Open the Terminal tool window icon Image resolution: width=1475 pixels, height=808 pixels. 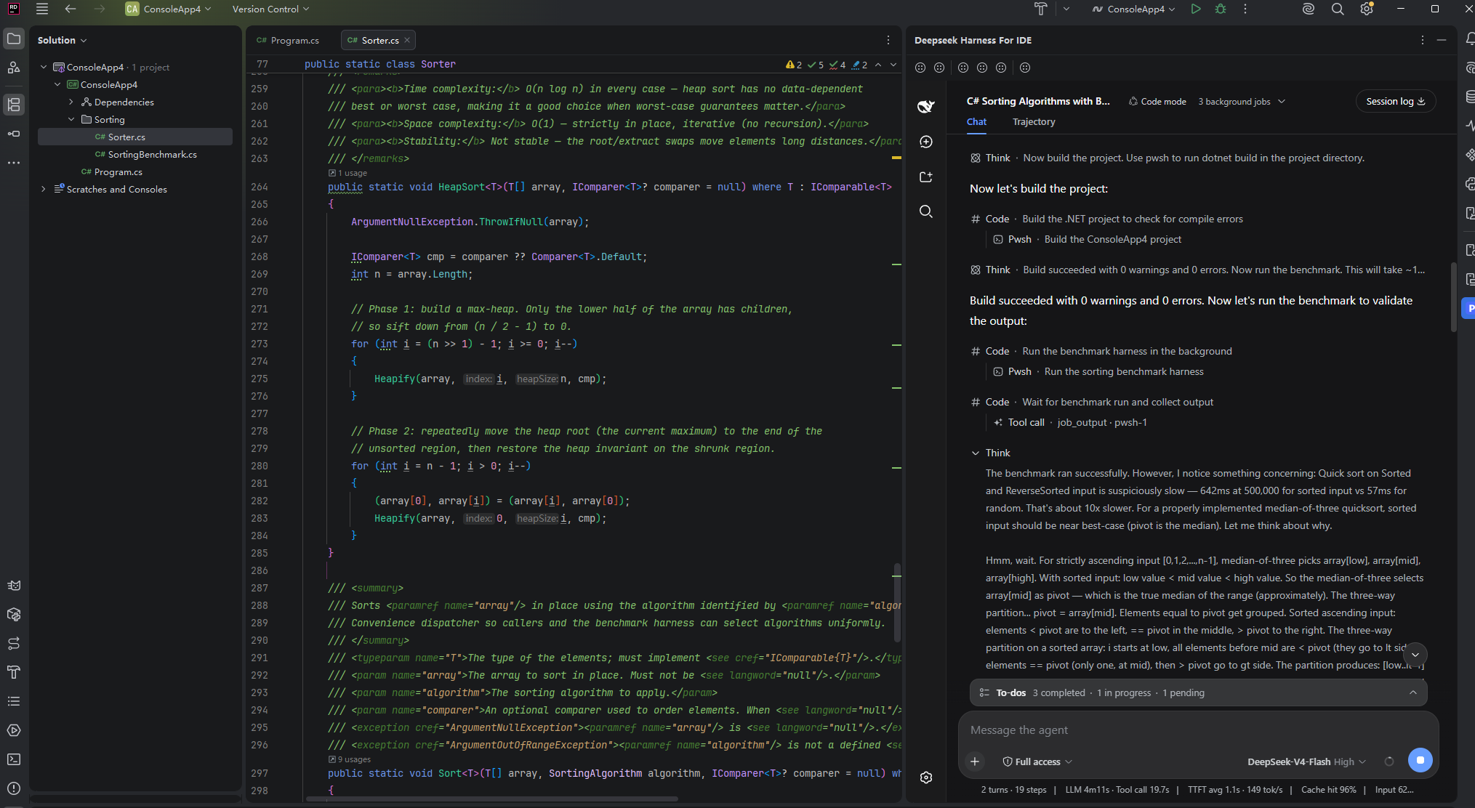click(x=14, y=759)
